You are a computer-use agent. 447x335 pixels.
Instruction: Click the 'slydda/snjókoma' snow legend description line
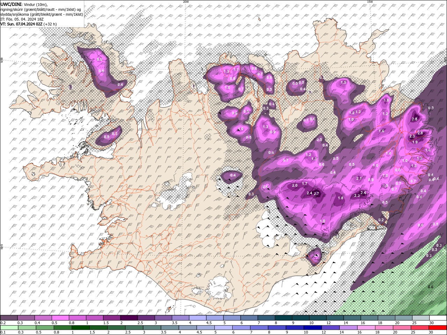pyautogui.click(x=42, y=14)
